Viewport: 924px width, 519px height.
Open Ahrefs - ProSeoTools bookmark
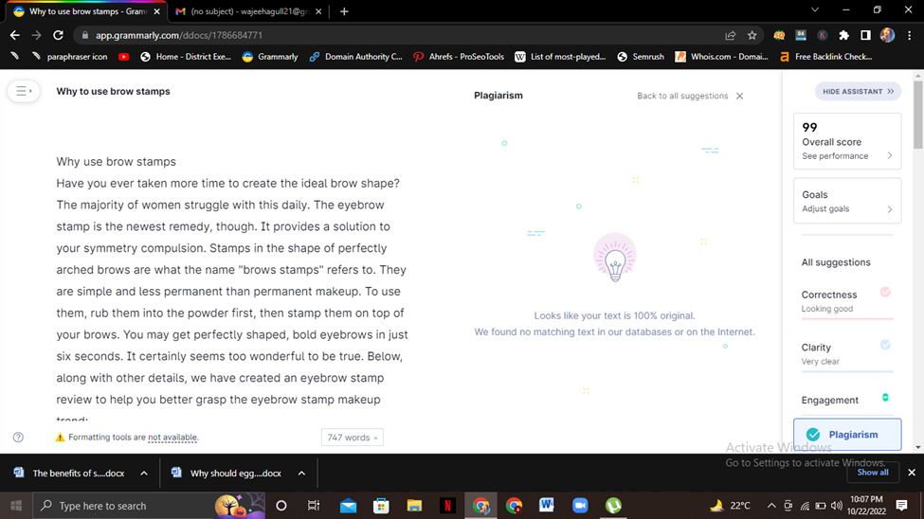coord(459,57)
